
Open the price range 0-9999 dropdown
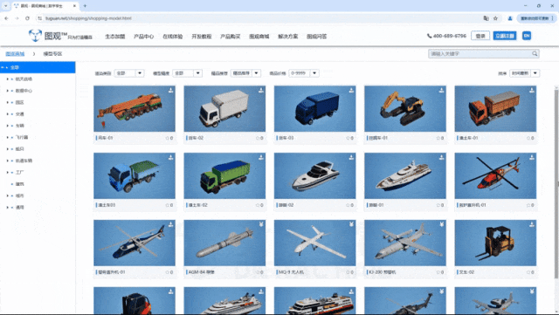tap(304, 73)
